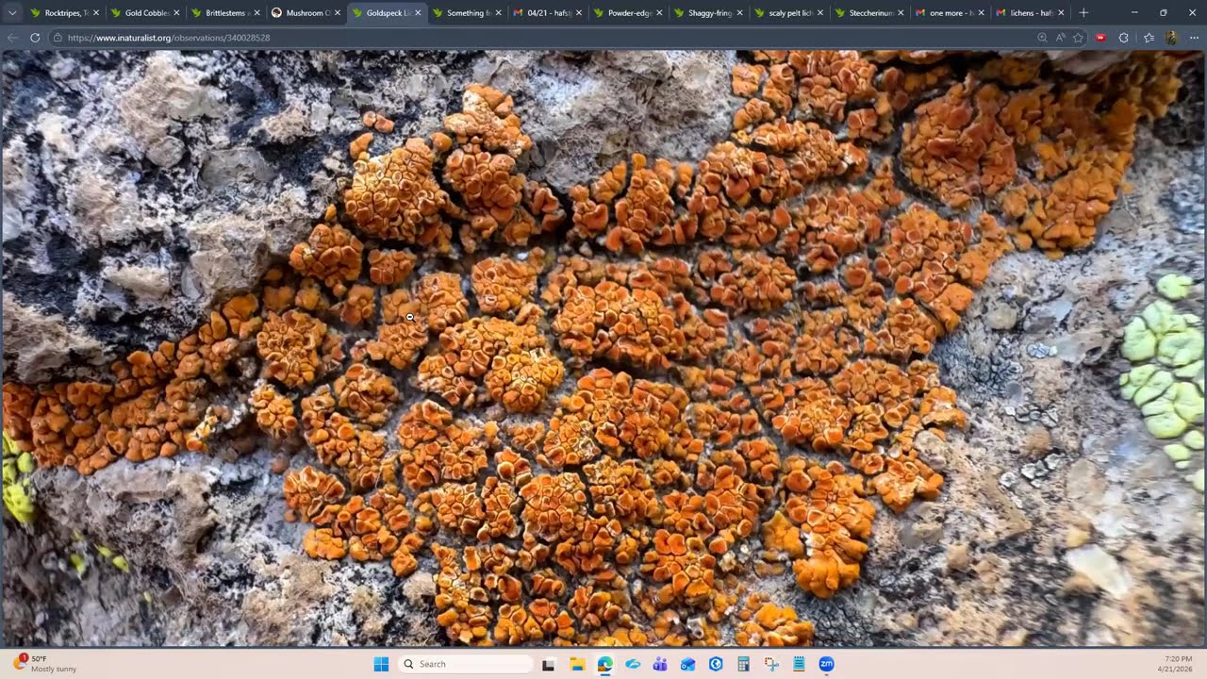
Task: View site information lock icon
Action: (58, 38)
